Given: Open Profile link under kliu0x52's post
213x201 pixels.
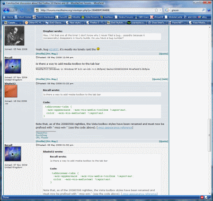Looking at the screenshot, I should click(x=40, y=141).
